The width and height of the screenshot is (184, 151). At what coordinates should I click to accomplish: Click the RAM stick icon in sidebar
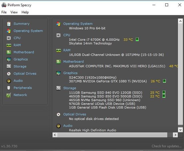9,45
